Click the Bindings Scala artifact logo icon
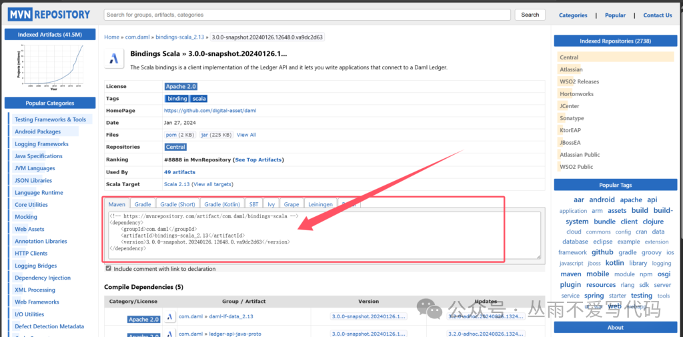Image resolution: width=683 pixels, height=337 pixels. pos(114,59)
